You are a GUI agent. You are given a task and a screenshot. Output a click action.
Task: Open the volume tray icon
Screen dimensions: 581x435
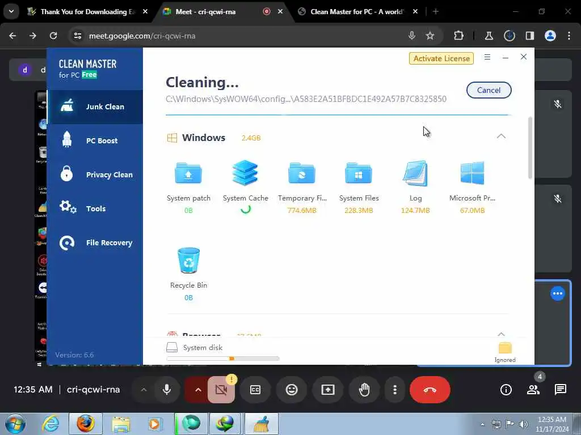click(x=523, y=424)
